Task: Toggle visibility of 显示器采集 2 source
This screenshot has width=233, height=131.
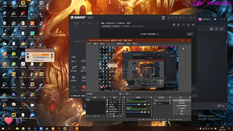Action: point(120,109)
